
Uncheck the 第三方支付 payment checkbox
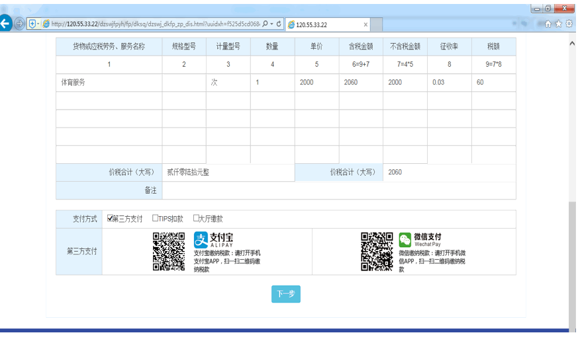coord(111,219)
